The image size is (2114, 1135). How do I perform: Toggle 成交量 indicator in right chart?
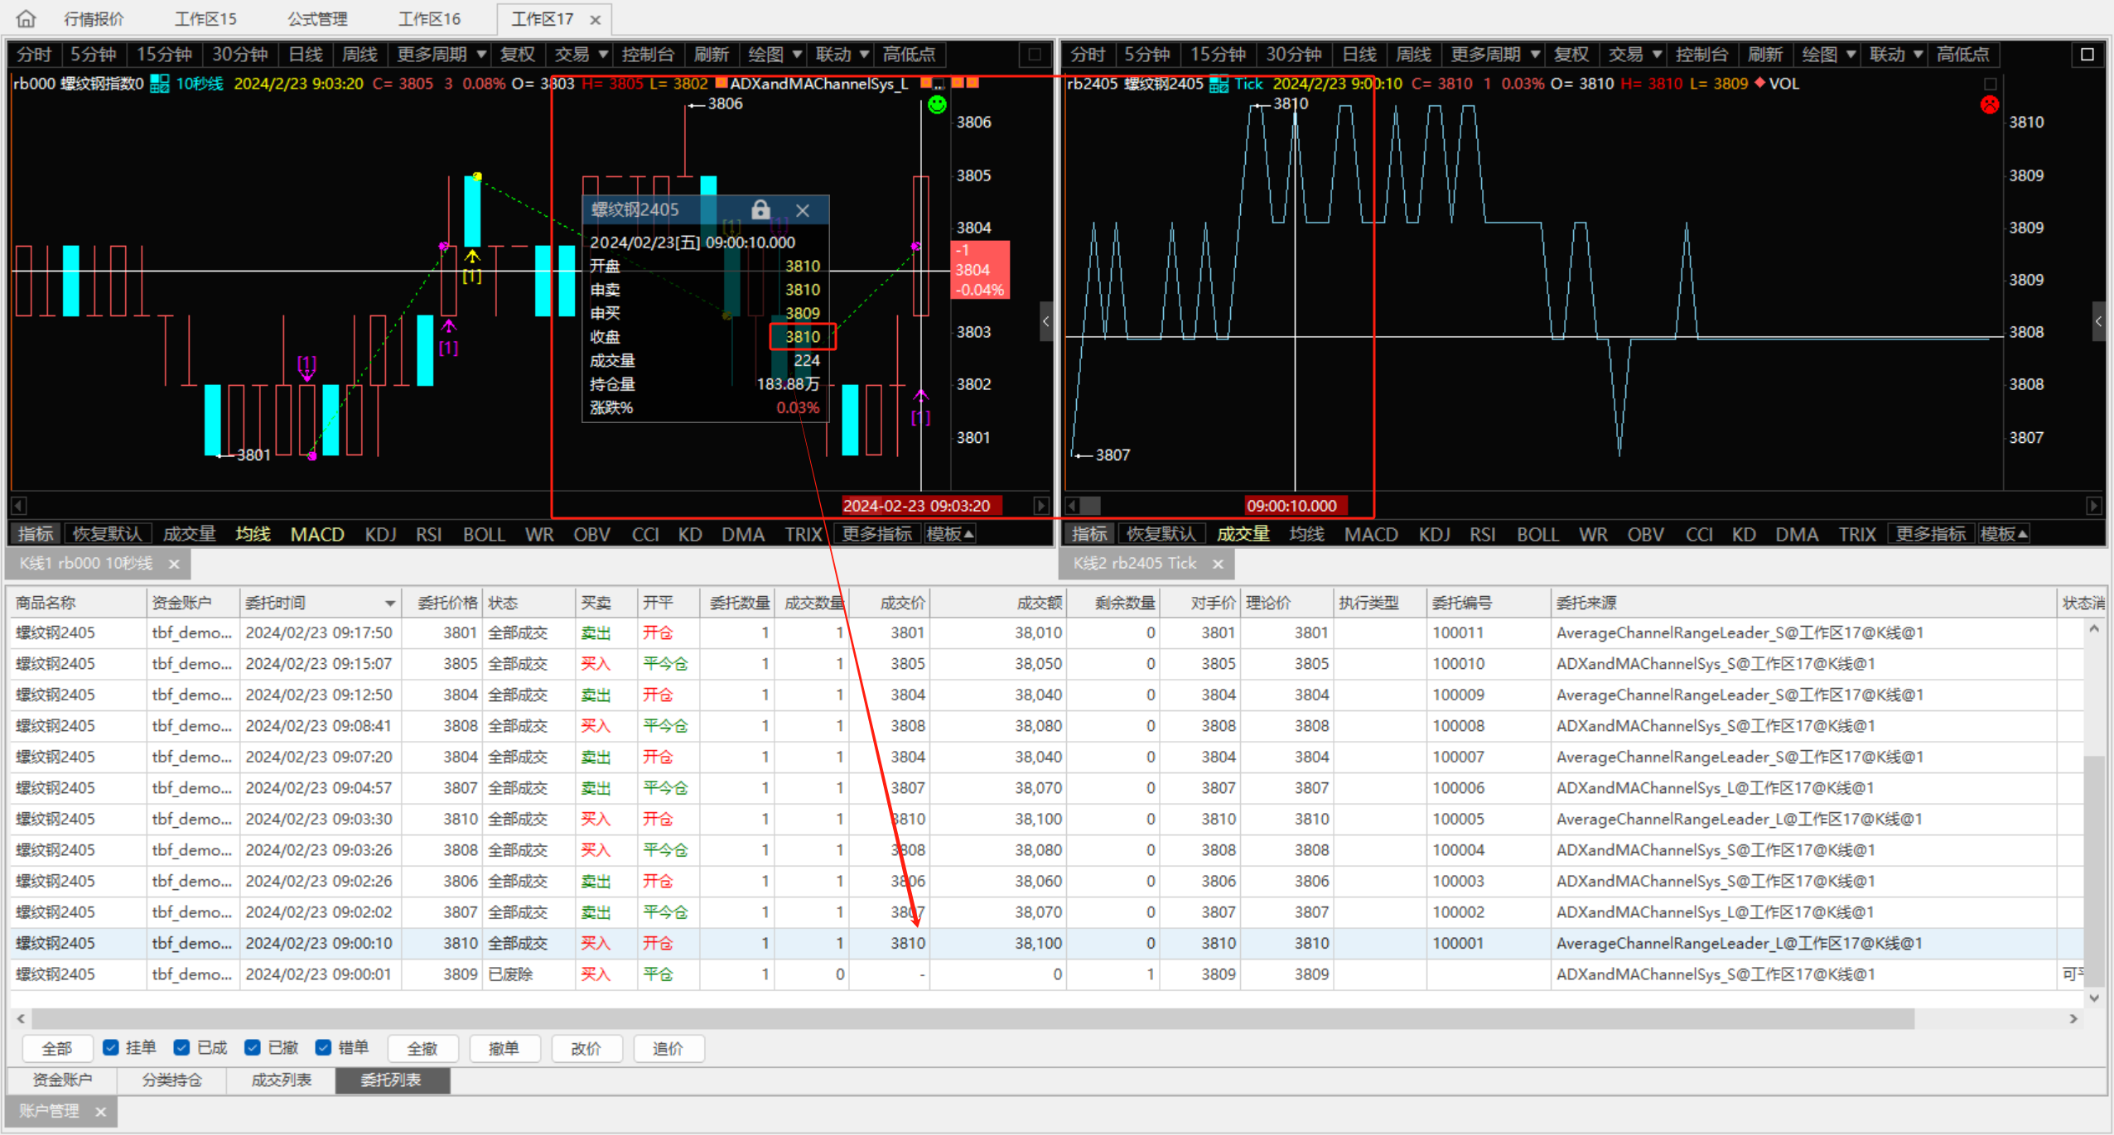click(1243, 534)
